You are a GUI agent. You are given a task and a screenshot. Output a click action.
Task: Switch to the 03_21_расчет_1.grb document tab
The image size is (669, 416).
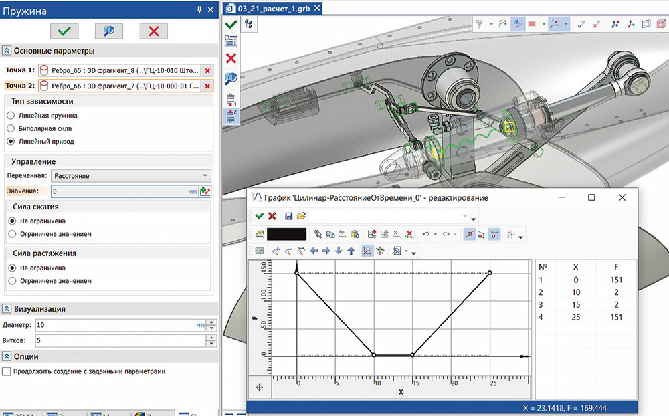click(x=276, y=8)
